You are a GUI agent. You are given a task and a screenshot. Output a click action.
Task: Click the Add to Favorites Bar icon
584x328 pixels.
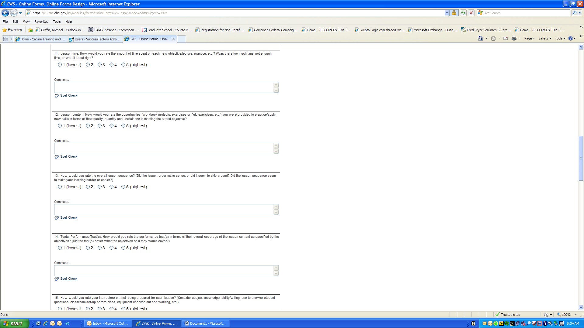(x=30, y=30)
